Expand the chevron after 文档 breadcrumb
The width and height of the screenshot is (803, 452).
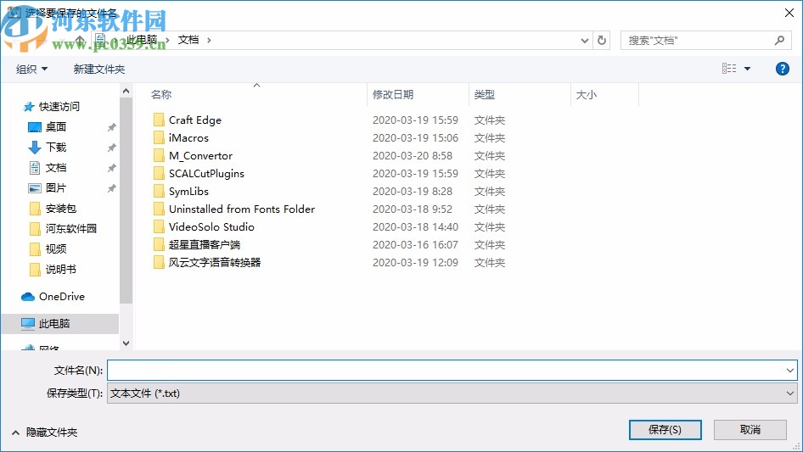pyautogui.click(x=209, y=40)
